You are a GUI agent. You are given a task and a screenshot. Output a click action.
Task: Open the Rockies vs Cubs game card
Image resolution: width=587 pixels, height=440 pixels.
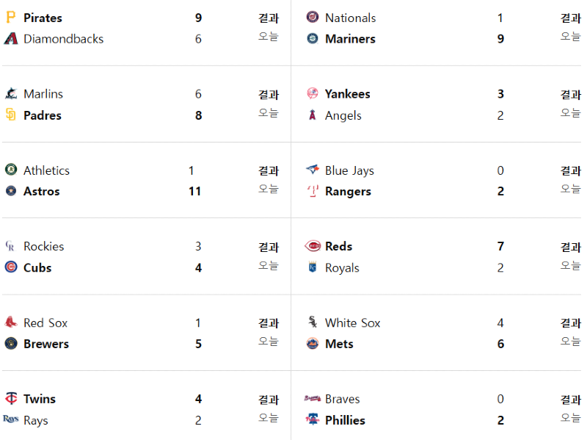click(x=146, y=257)
